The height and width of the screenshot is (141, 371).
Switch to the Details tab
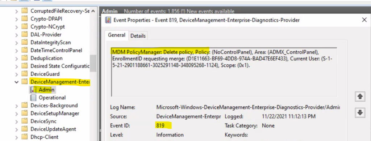click(x=138, y=36)
